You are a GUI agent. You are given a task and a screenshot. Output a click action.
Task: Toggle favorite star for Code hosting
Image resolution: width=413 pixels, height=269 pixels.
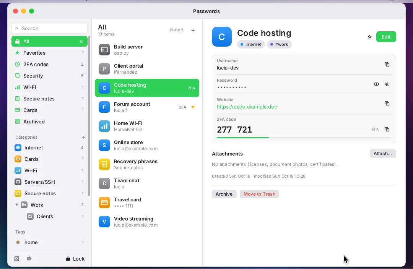click(x=369, y=37)
